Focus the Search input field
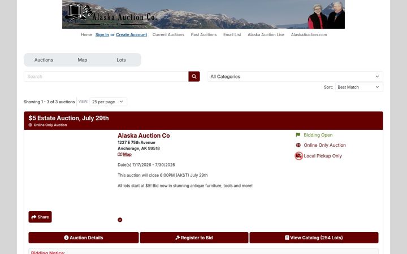Screen dimensions: 407x254 (106, 76)
